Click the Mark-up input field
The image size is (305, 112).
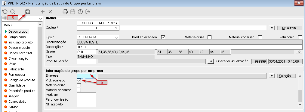coord(87,95)
